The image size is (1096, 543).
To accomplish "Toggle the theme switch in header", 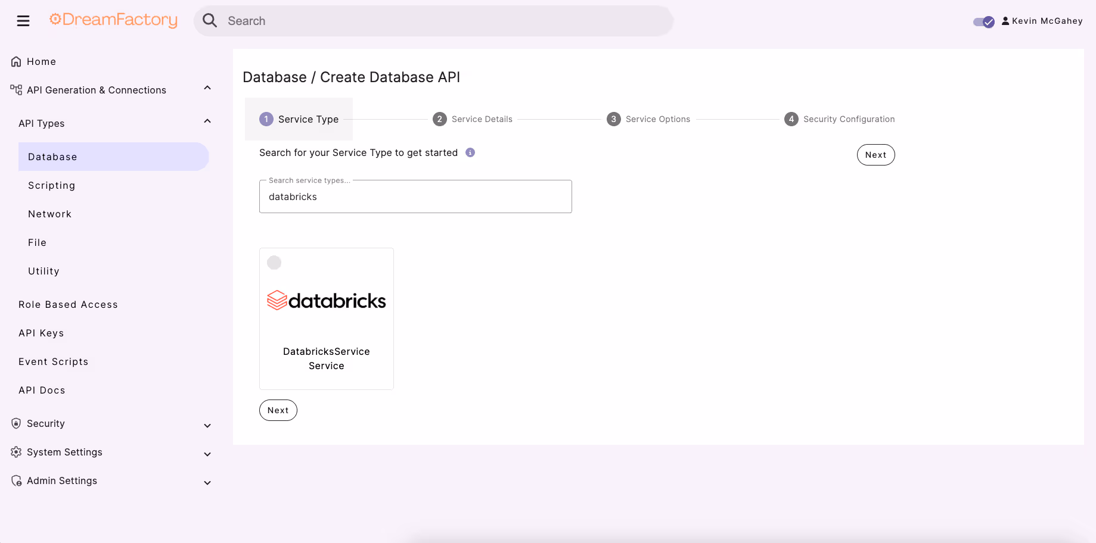I will point(983,22).
